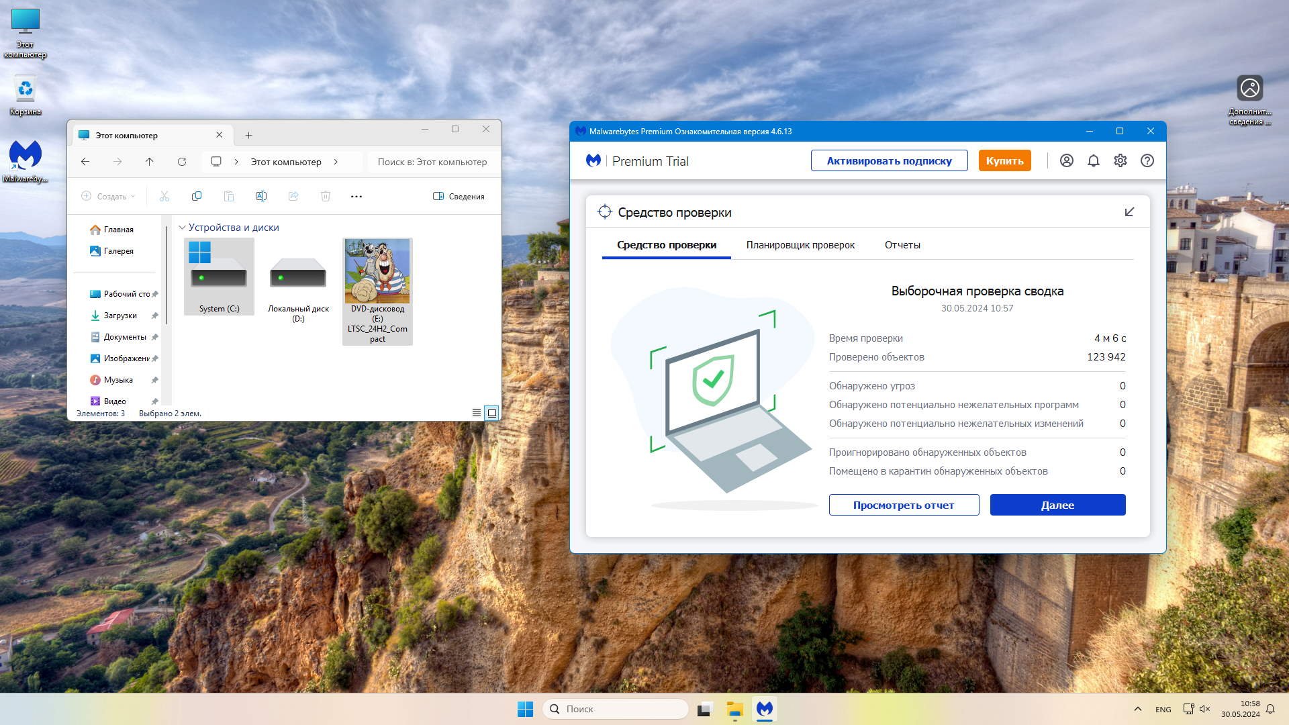Open Malwarebytes settings gear

[x=1120, y=160]
